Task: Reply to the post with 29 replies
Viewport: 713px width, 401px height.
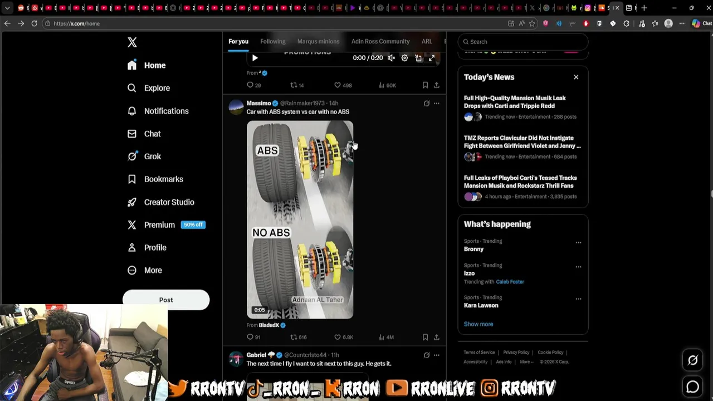Action: point(253,85)
